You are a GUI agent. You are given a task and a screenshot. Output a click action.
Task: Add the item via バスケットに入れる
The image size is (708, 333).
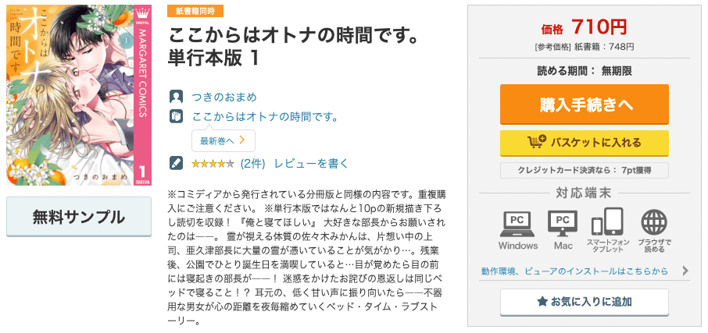point(585,143)
